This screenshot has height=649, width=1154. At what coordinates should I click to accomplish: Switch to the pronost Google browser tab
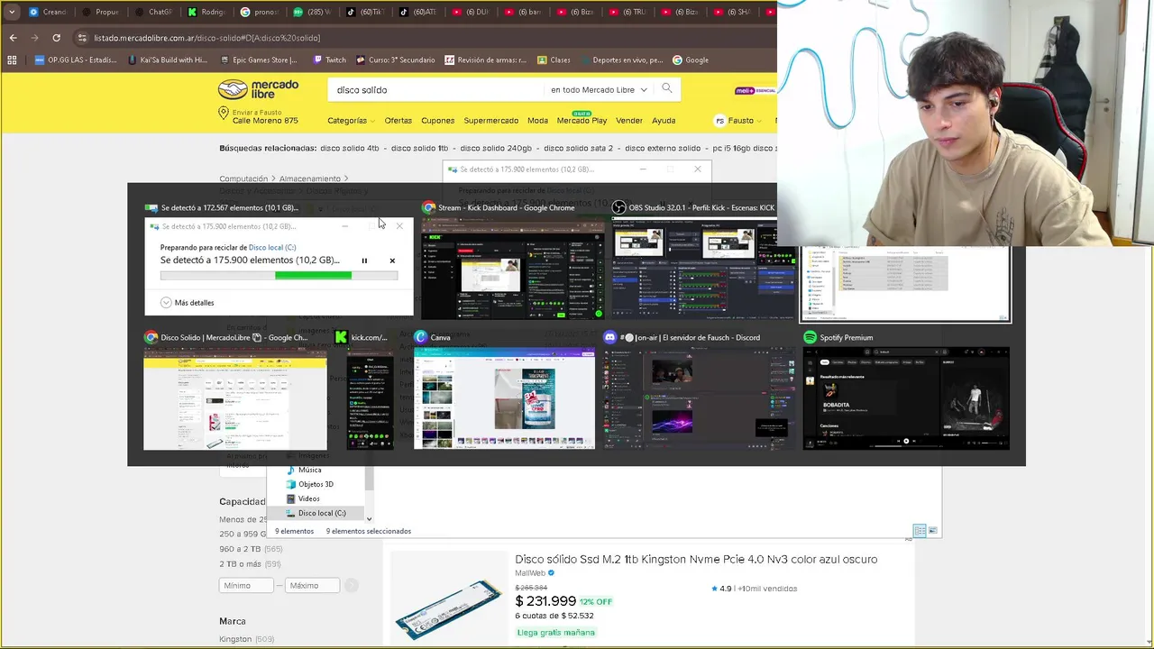point(260,12)
